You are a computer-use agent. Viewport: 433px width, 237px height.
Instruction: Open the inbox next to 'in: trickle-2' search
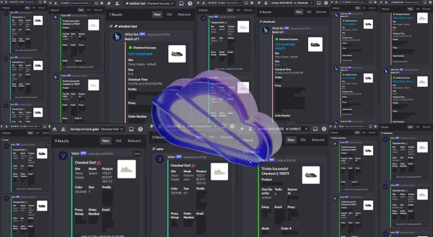(x=315, y=129)
